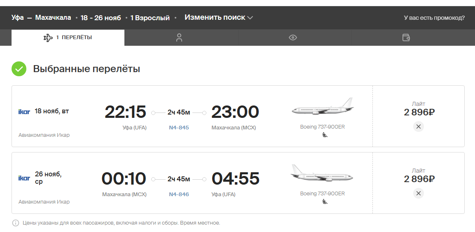The height and width of the screenshot is (232, 475).
Task: Click the seat icon under return Boeing 737-900ER
Action: click(x=325, y=202)
